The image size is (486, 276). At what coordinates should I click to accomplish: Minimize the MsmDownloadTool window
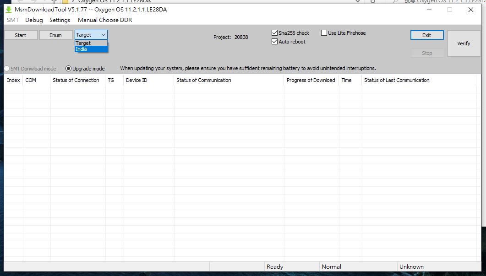(429, 10)
